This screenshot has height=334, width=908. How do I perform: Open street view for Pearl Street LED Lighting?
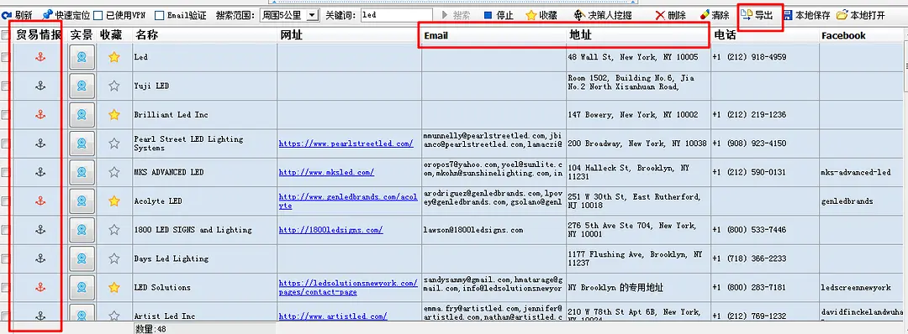[82, 144]
